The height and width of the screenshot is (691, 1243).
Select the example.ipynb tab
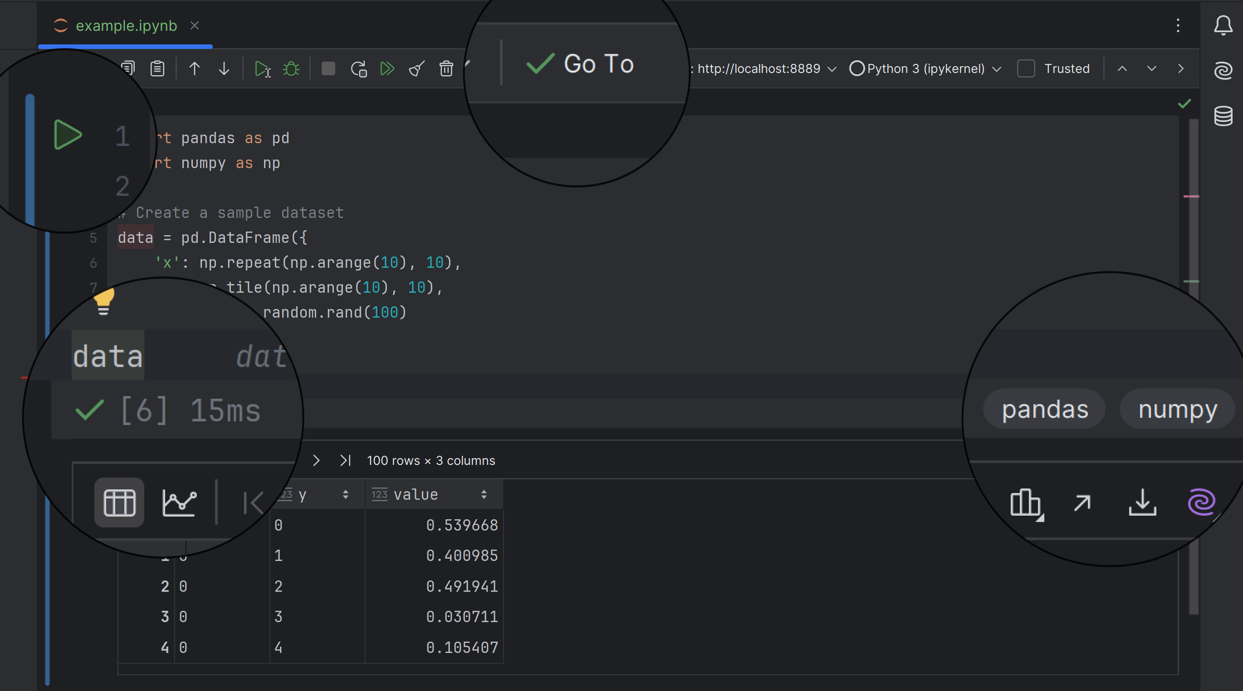coord(126,25)
